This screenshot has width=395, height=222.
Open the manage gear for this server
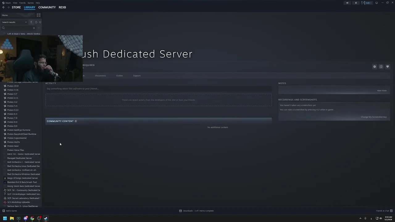[375, 67]
